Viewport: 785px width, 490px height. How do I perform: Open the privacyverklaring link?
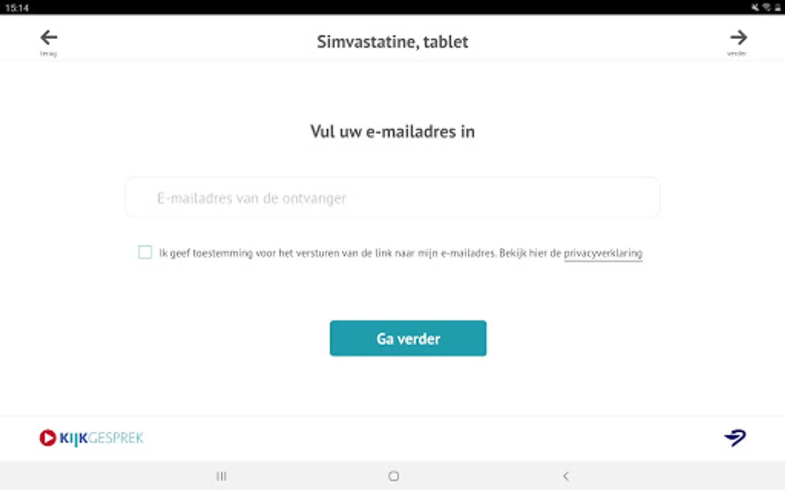coord(603,253)
